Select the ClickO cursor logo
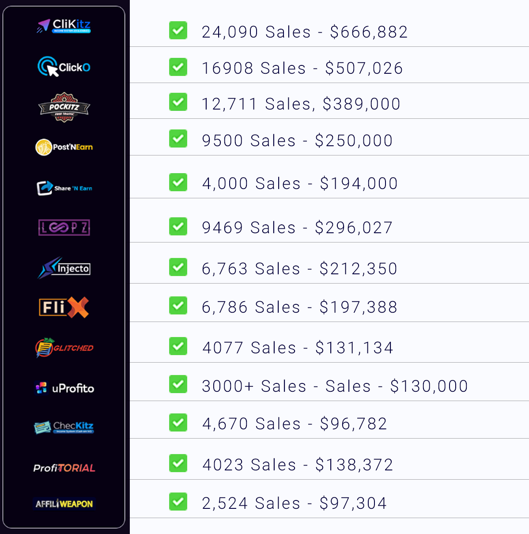Viewport: 529px width, 534px height. tap(64, 67)
